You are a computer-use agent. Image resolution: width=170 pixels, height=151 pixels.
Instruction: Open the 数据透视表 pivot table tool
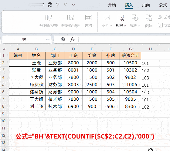pyautogui.click(x=49, y=21)
